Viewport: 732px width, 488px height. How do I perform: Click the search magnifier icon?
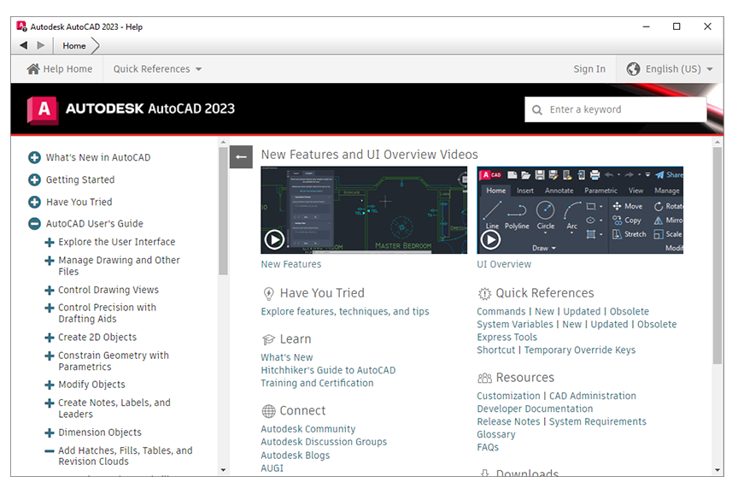click(x=537, y=109)
